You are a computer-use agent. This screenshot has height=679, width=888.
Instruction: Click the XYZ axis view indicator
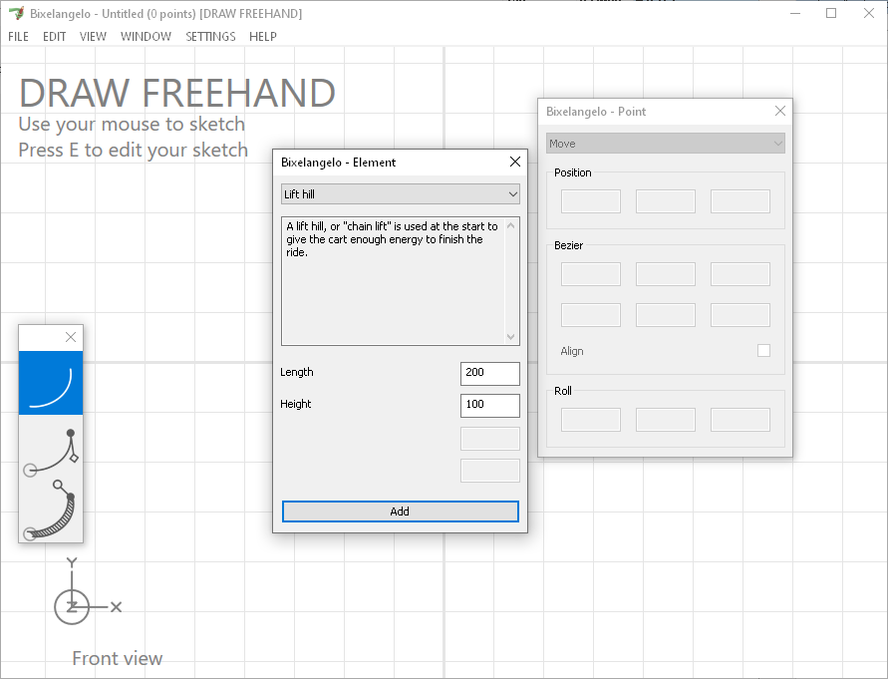86,592
